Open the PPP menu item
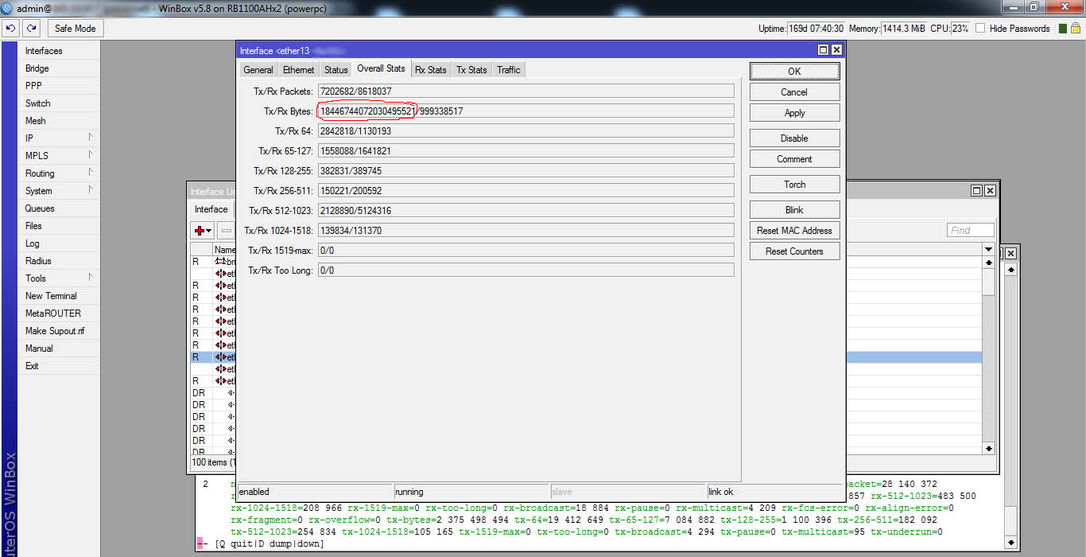The image size is (1086, 557). (60, 86)
